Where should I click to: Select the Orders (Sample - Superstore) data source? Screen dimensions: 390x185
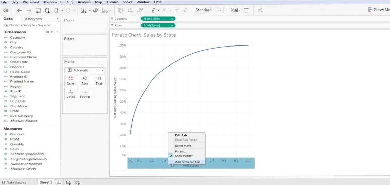pos(29,25)
